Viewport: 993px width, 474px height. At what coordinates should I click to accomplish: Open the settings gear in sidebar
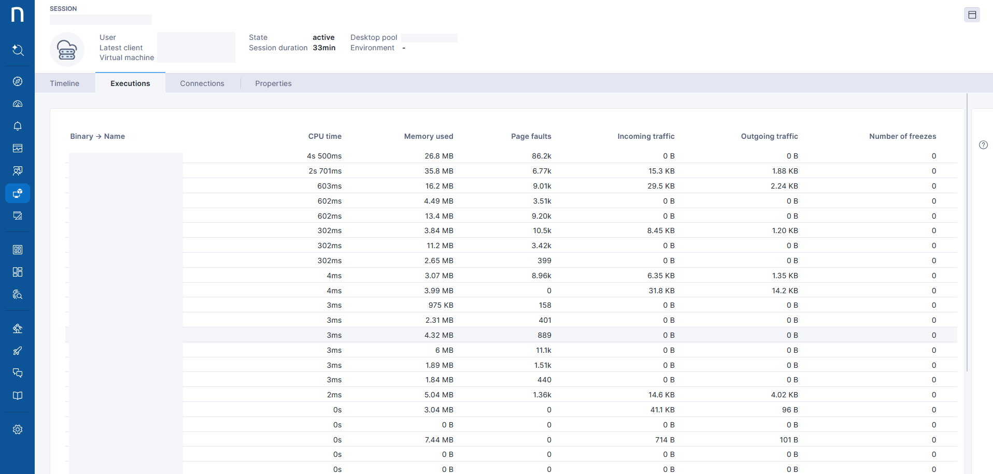tap(18, 429)
